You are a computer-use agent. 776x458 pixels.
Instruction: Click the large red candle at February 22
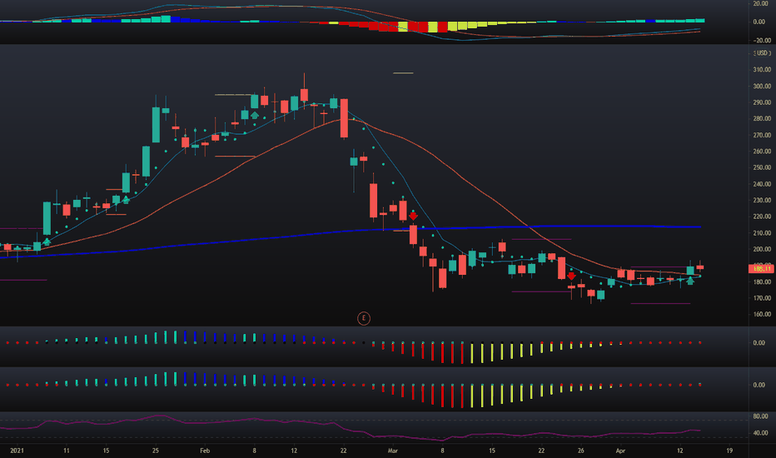344,118
